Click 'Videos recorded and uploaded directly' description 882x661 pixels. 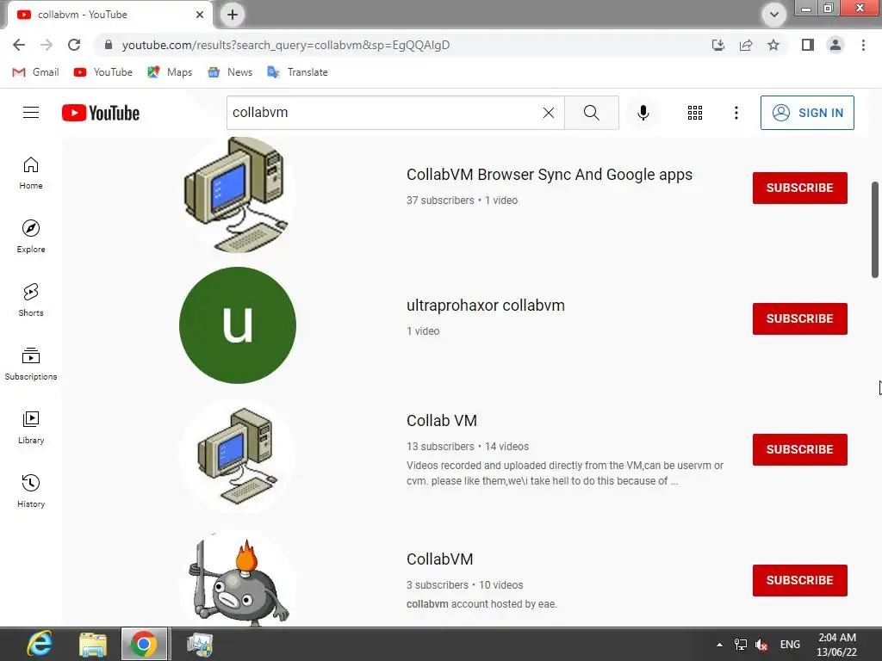click(x=565, y=473)
